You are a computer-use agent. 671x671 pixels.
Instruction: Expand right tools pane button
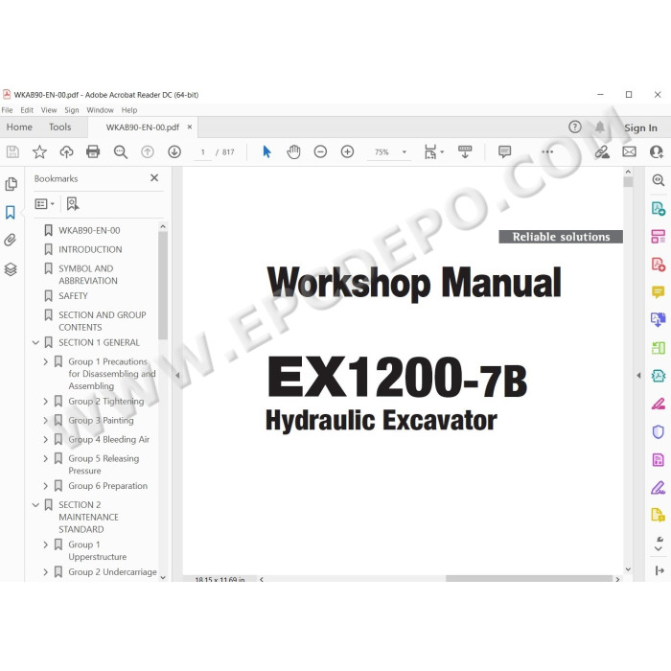pyautogui.click(x=659, y=570)
